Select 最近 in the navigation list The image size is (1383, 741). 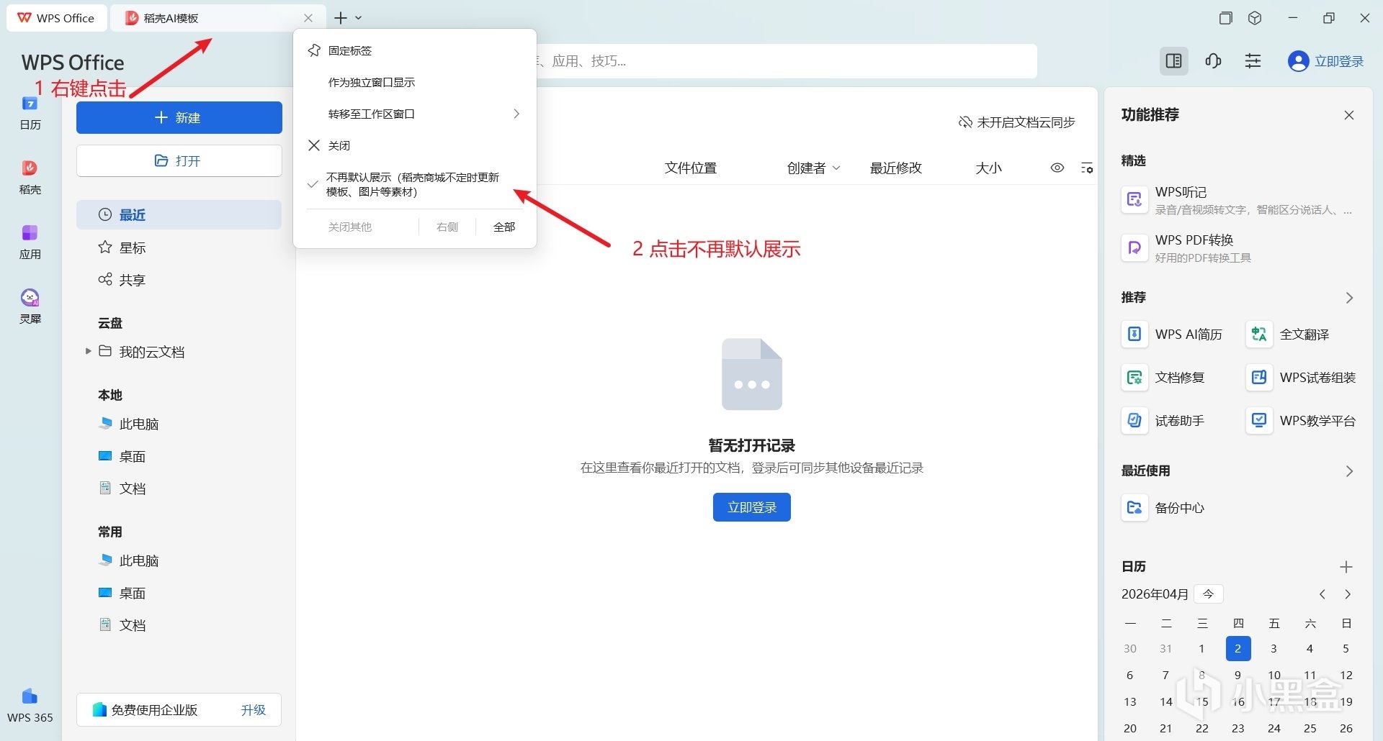179,214
